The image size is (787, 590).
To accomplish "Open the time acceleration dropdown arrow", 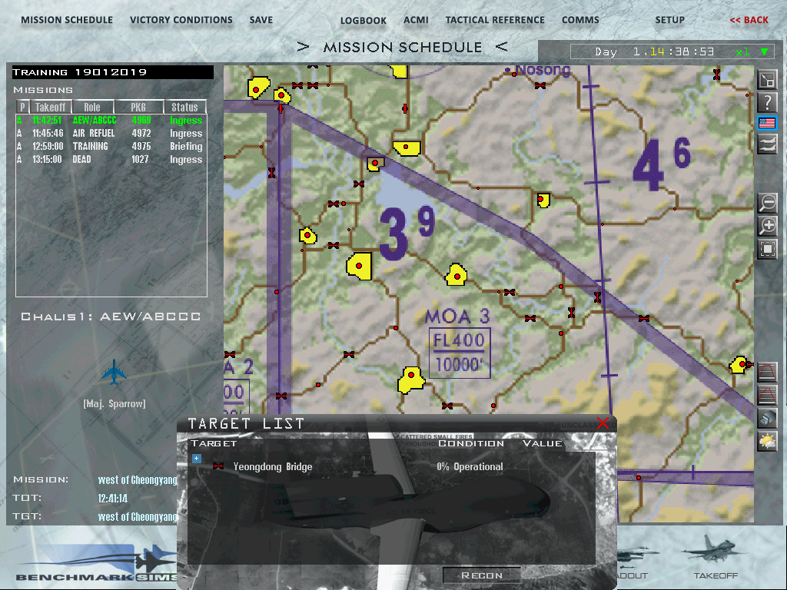I will point(764,51).
